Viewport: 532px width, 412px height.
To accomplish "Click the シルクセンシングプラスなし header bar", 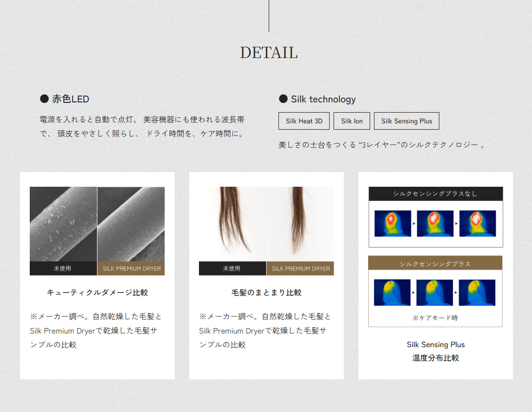I will pos(435,194).
